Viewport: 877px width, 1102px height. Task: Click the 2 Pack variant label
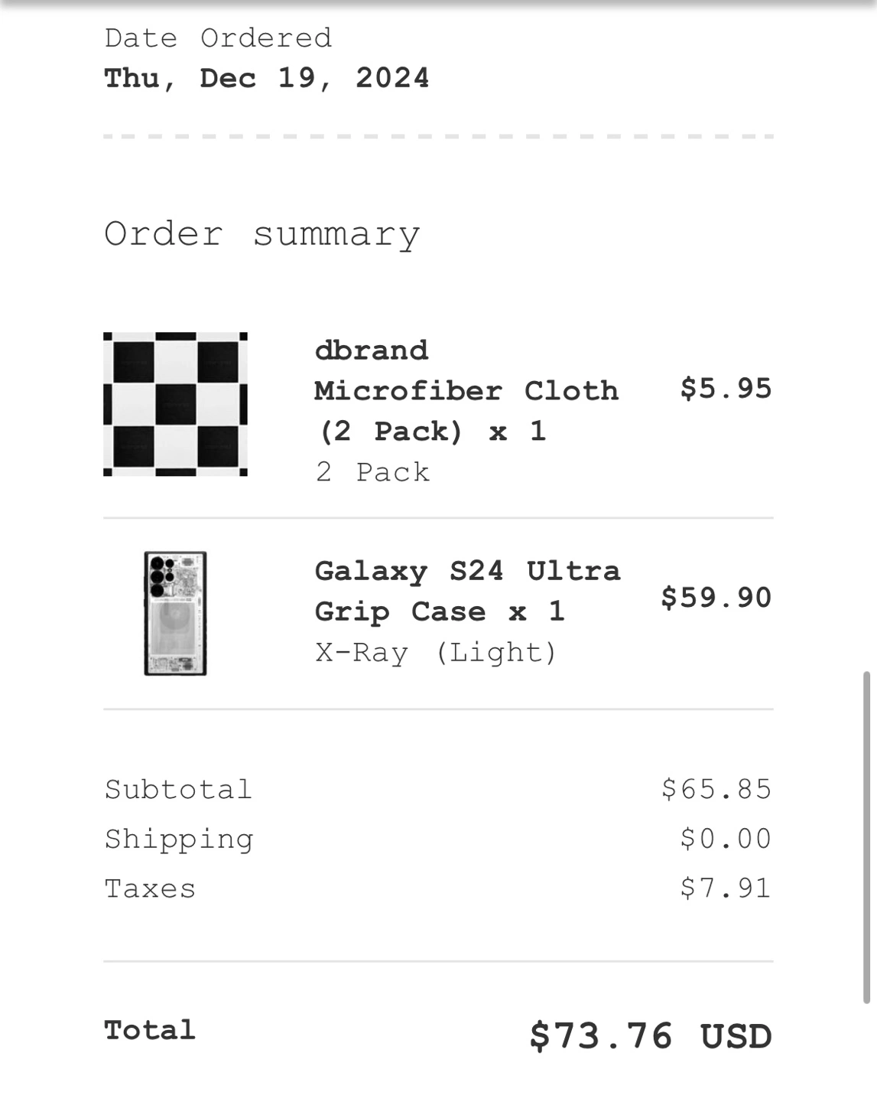[372, 472]
